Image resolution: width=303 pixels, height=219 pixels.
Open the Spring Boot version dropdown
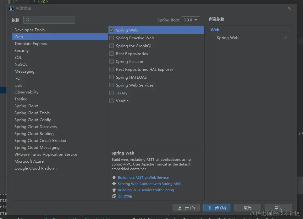point(190,20)
